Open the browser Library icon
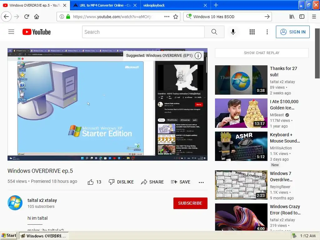 (x=292, y=17)
